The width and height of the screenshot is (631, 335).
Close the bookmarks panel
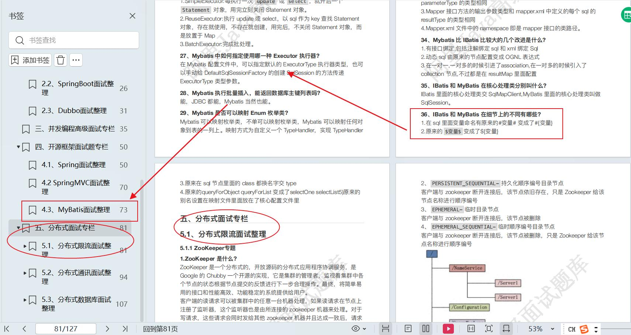click(132, 16)
